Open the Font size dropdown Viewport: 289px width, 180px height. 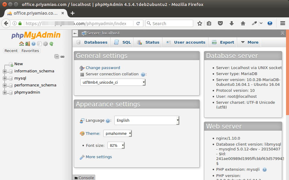click(116, 146)
